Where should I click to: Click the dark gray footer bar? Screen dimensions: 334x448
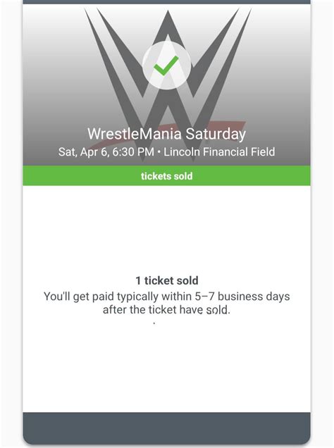(x=166, y=428)
